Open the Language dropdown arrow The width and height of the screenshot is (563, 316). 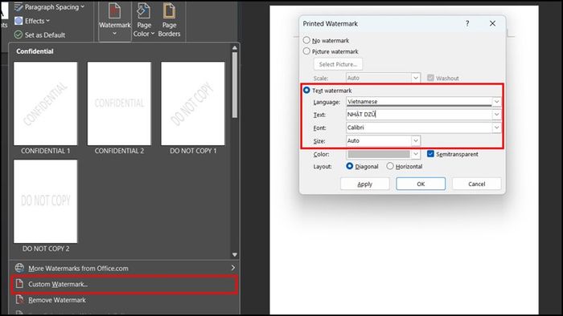(496, 102)
